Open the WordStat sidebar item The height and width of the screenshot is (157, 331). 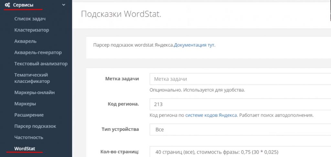[25, 149]
